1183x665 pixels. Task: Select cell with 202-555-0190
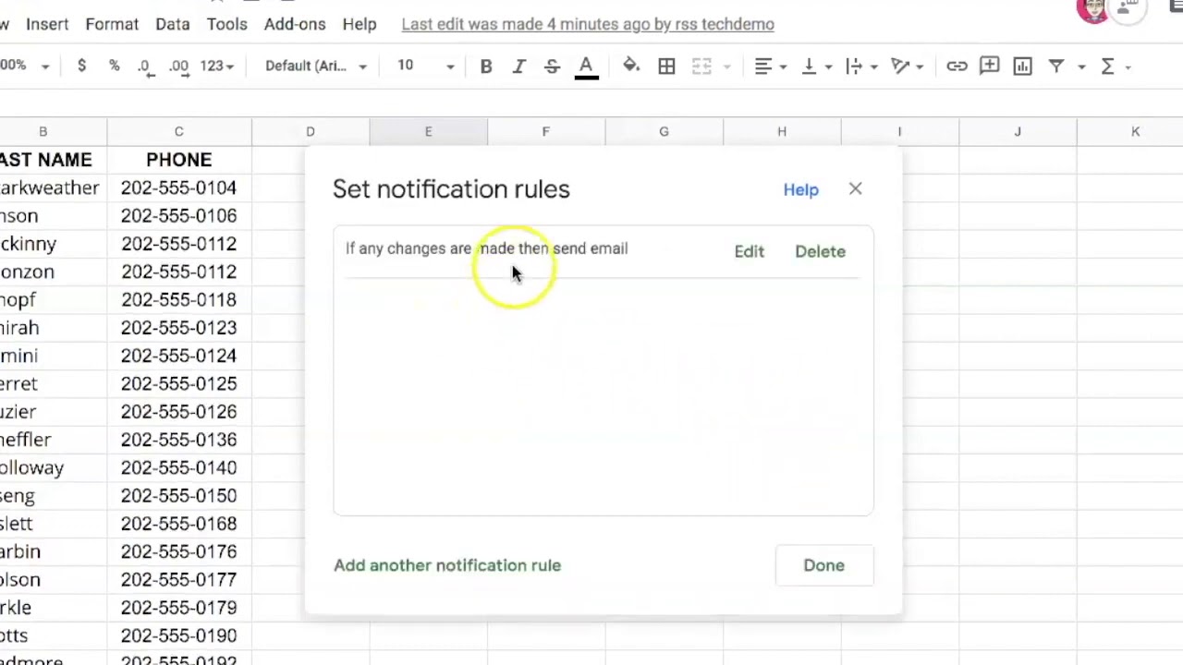[x=179, y=635]
